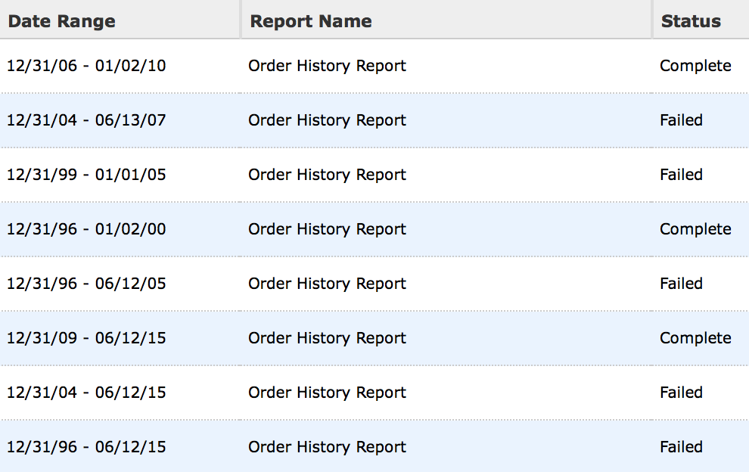Select the 12/31/09 - 06/12/15 date range

pyautogui.click(x=86, y=338)
